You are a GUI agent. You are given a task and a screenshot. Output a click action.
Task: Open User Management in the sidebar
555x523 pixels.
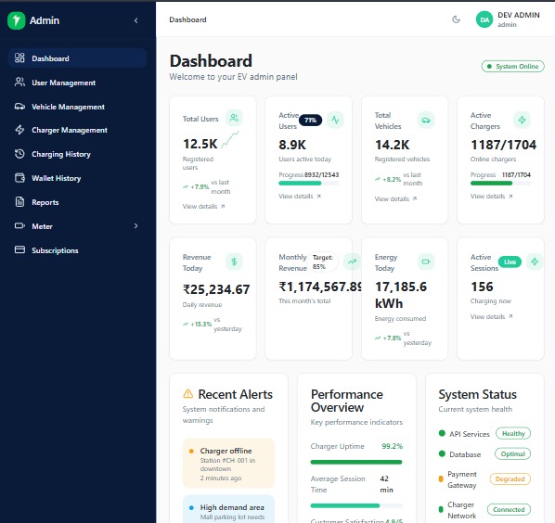tap(77, 83)
